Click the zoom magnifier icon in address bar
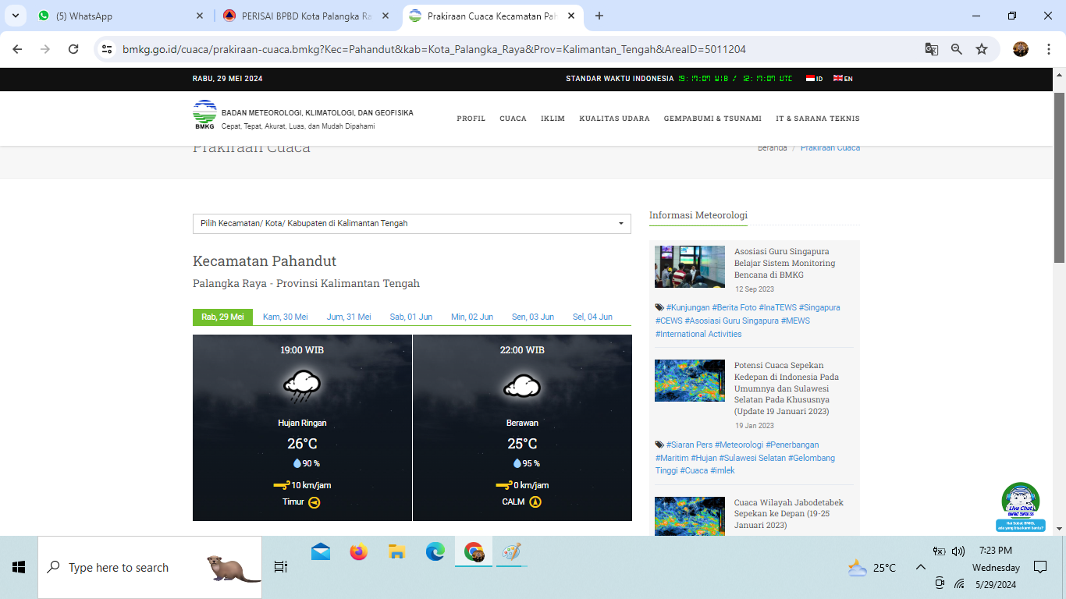This screenshot has height=599, width=1066. (x=957, y=49)
